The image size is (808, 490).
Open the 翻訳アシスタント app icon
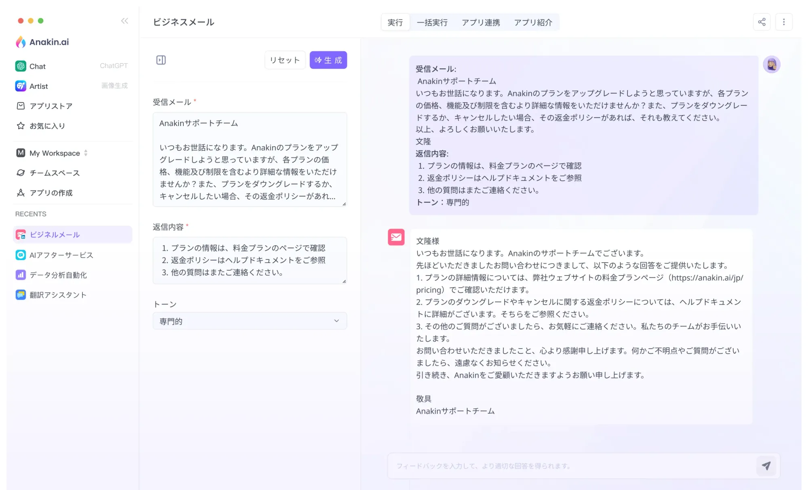point(21,295)
